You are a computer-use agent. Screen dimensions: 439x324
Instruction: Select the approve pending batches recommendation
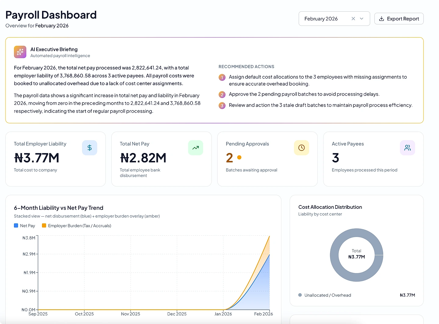[x=304, y=94]
